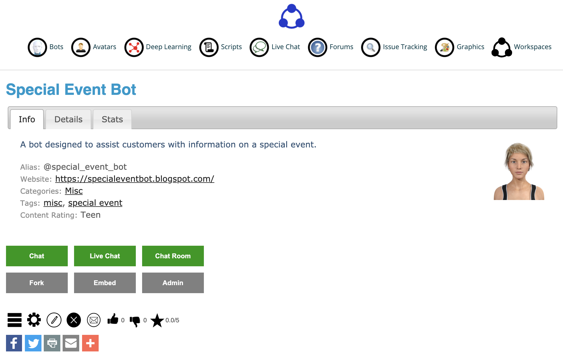The image size is (563, 356).
Task: Give a thumbs down to the bot
Action: tap(135, 321)
